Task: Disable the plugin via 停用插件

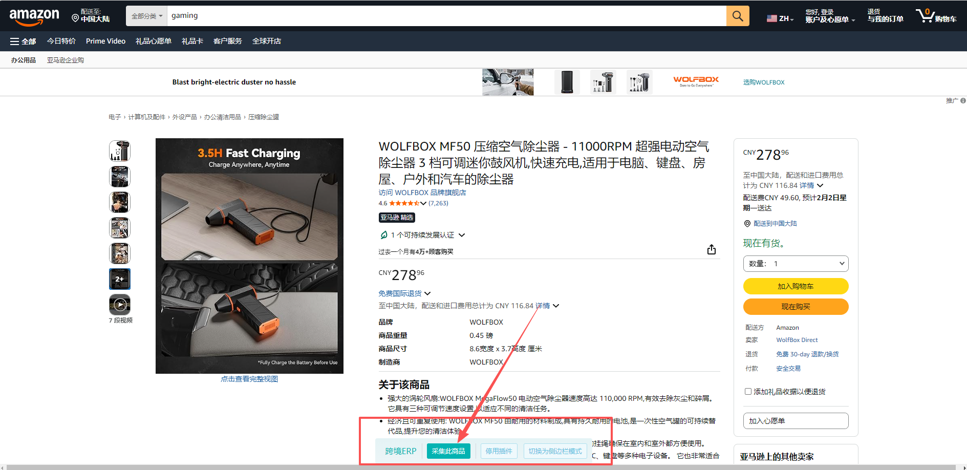Action: (x=499, y=451)
